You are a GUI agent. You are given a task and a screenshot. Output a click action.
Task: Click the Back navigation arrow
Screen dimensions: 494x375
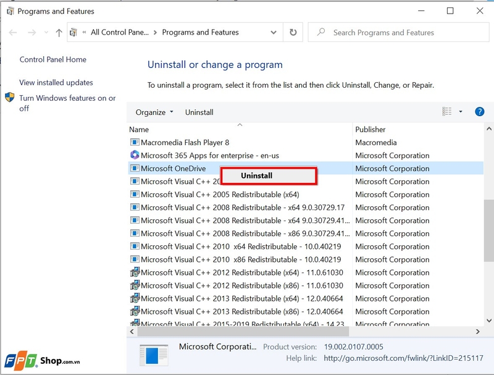(13, 33)
